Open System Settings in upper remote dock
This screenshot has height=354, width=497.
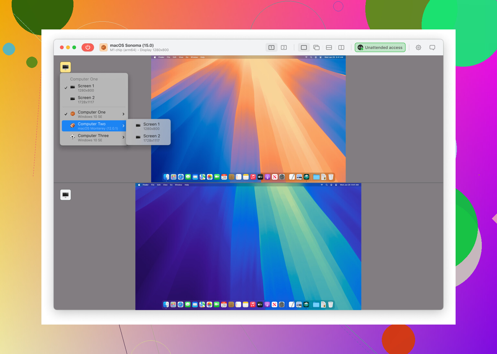[282, 177]
